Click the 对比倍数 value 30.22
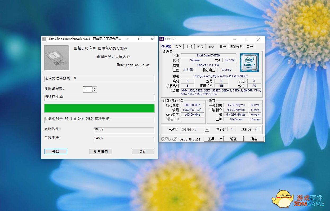Image resolution: width=330 pixels, height=211 pixels. pos(124,130)
